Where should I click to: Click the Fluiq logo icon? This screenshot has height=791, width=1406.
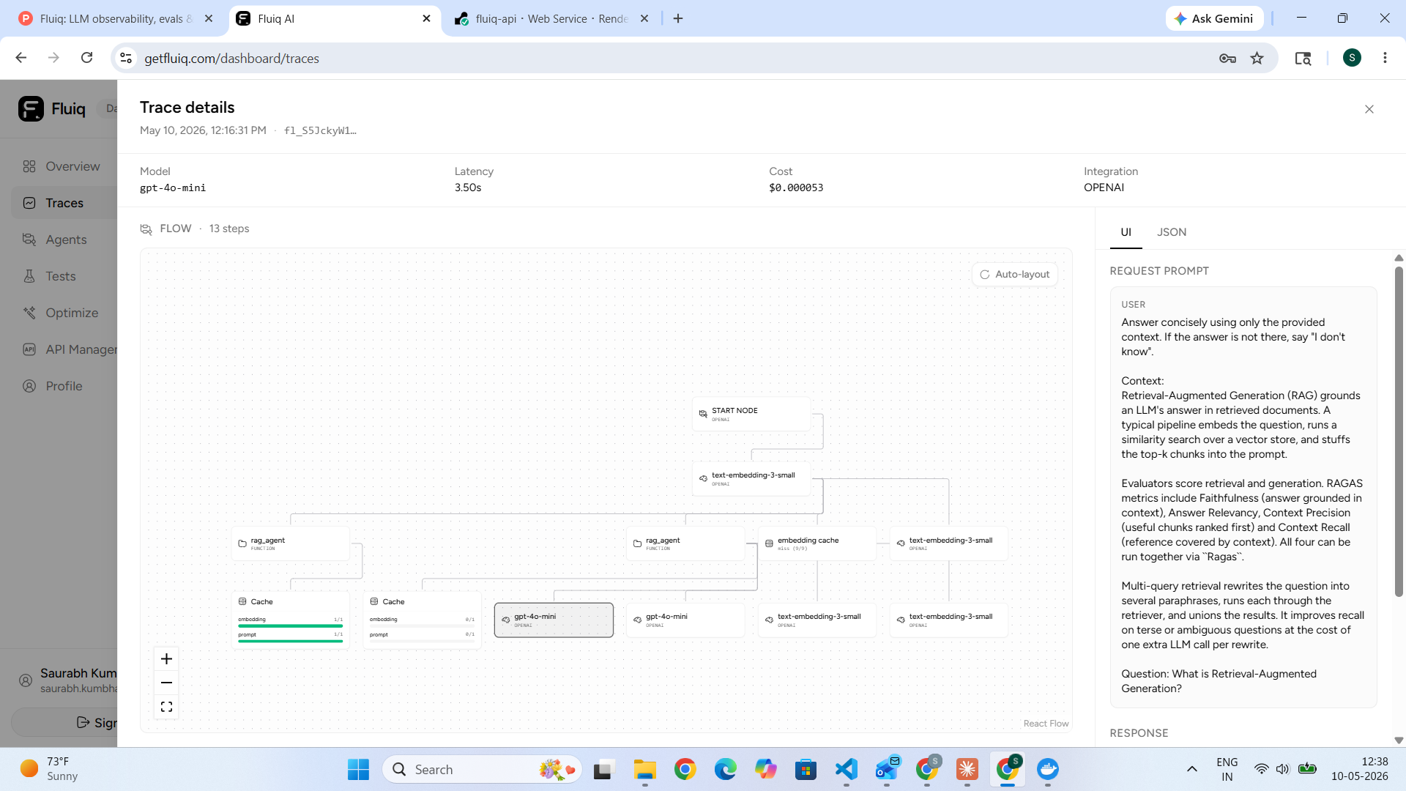click(31, 108)
